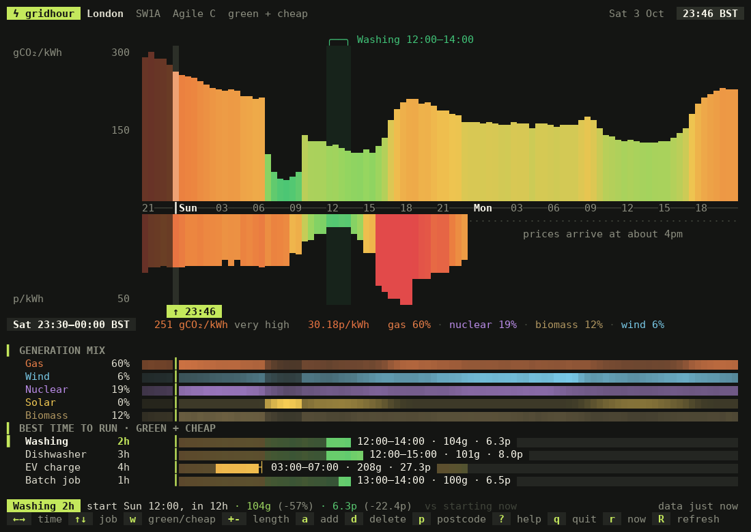751x532 pixels.
Task: Click the 'nuclear 19%' status entry
Action: pyautogui.click(x=483, y=325)
